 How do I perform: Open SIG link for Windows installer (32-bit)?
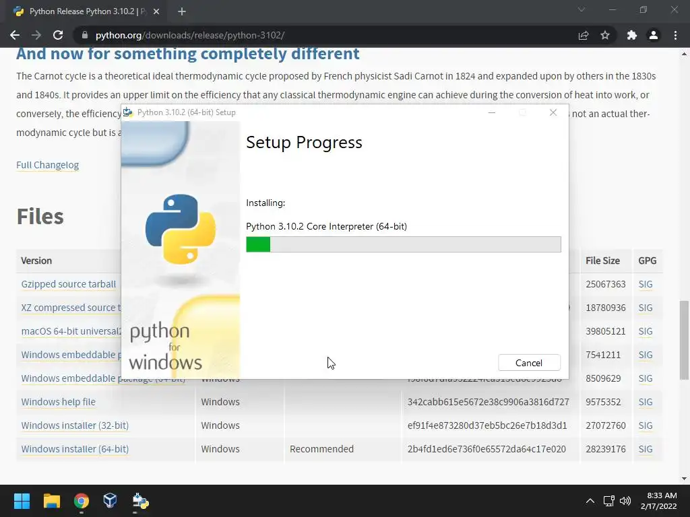tap(646, 425)
